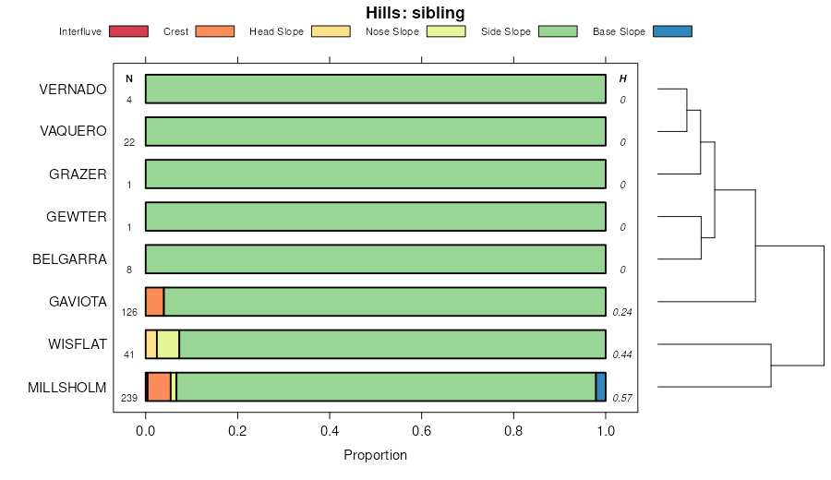The height and width of the screenshot is (480, 831).
Task: Click the BELGARRA series name
Action: click(x=69, y=259)
